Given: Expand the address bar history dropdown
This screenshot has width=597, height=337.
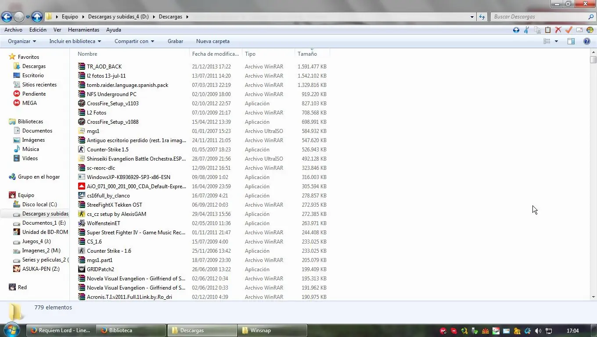Looking at the screenshot, I should click(x=472, y=17).
